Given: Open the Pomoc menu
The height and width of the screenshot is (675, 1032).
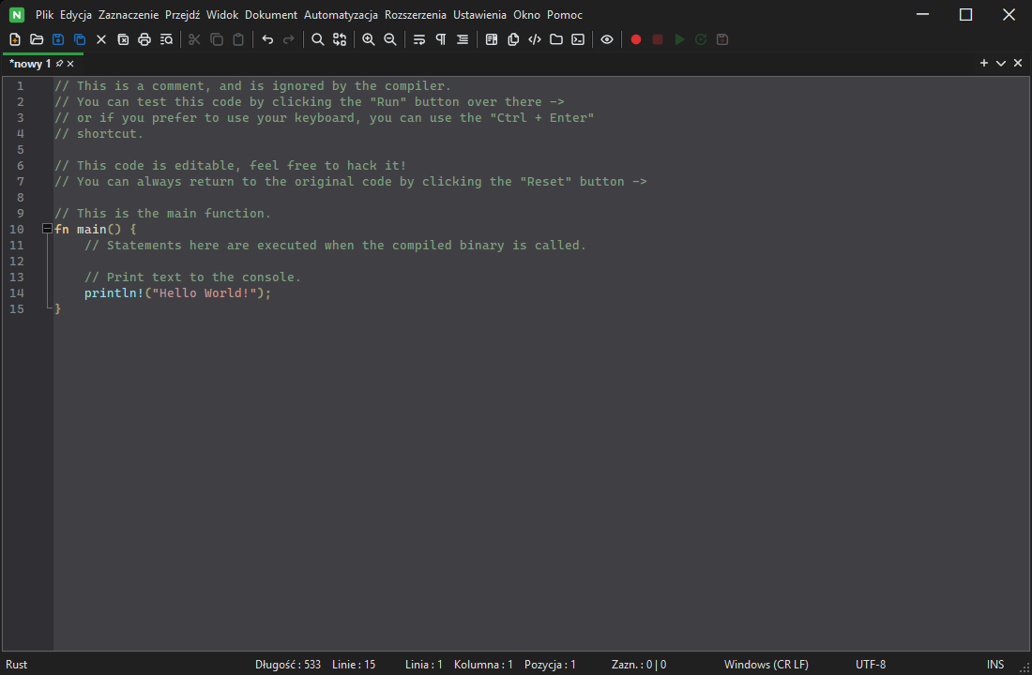Looking at the screenshot, I should coord(565,14).
